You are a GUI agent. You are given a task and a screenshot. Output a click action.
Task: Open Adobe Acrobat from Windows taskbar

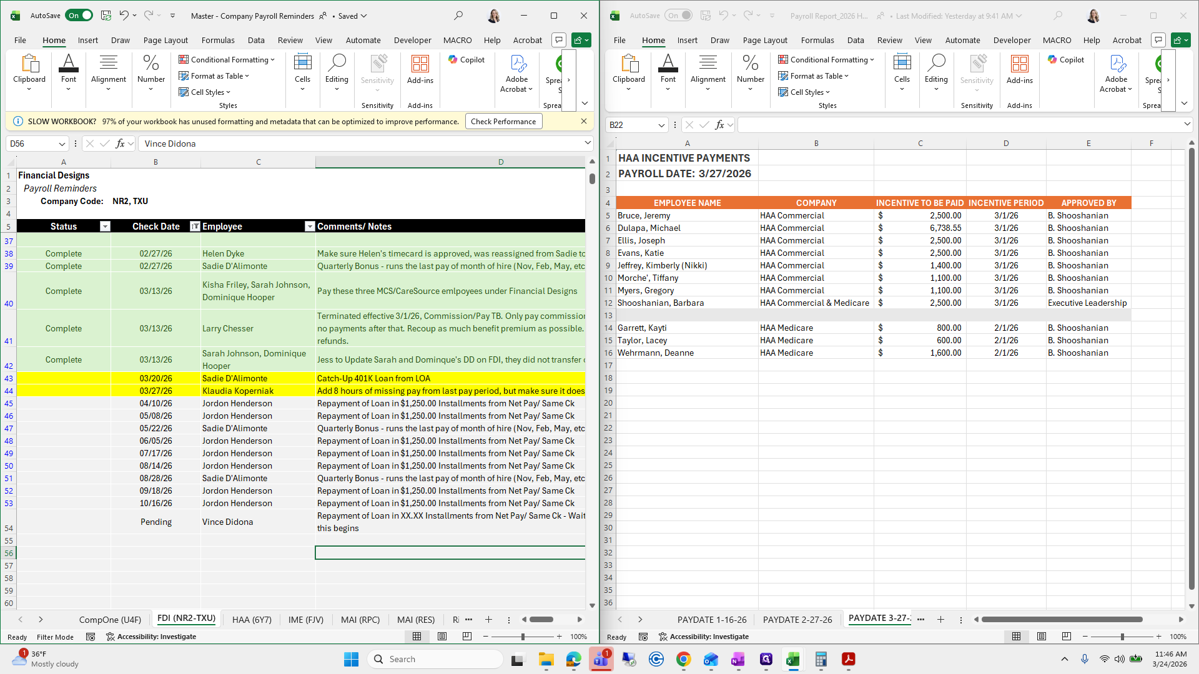848,659
